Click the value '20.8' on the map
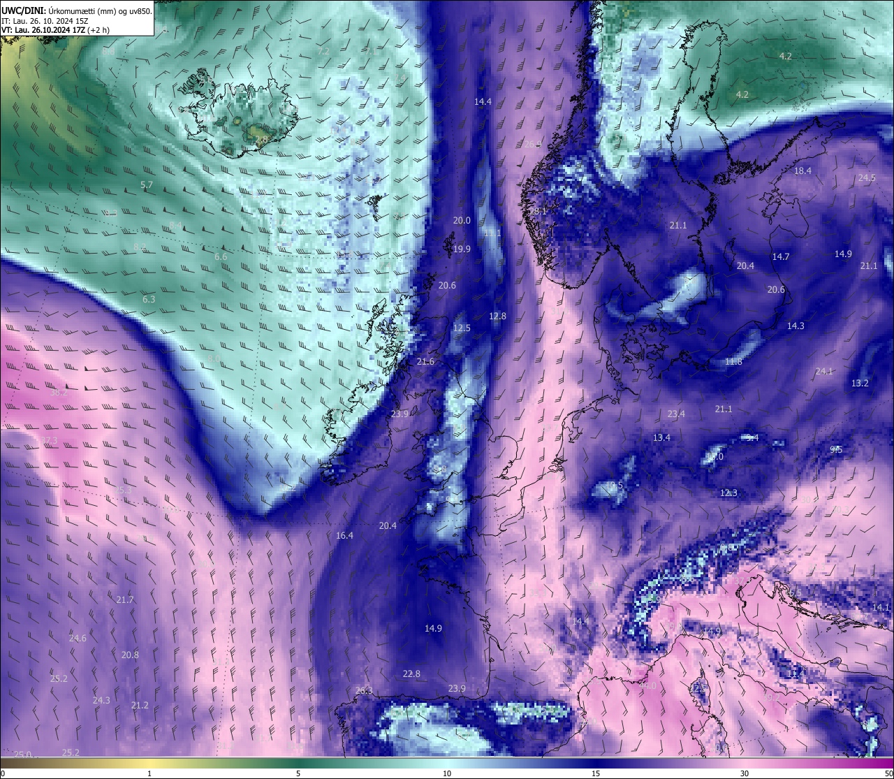This screenshot has height=779, width=894. tap(130, 655)
